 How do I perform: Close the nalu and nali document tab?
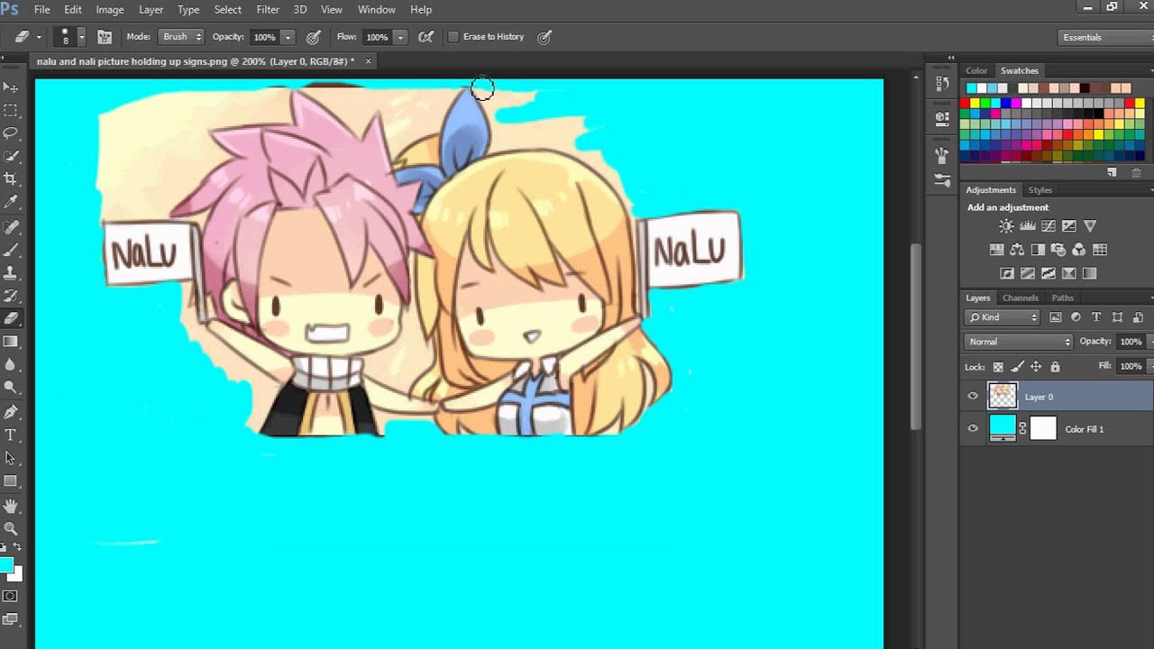click(368, 61)
